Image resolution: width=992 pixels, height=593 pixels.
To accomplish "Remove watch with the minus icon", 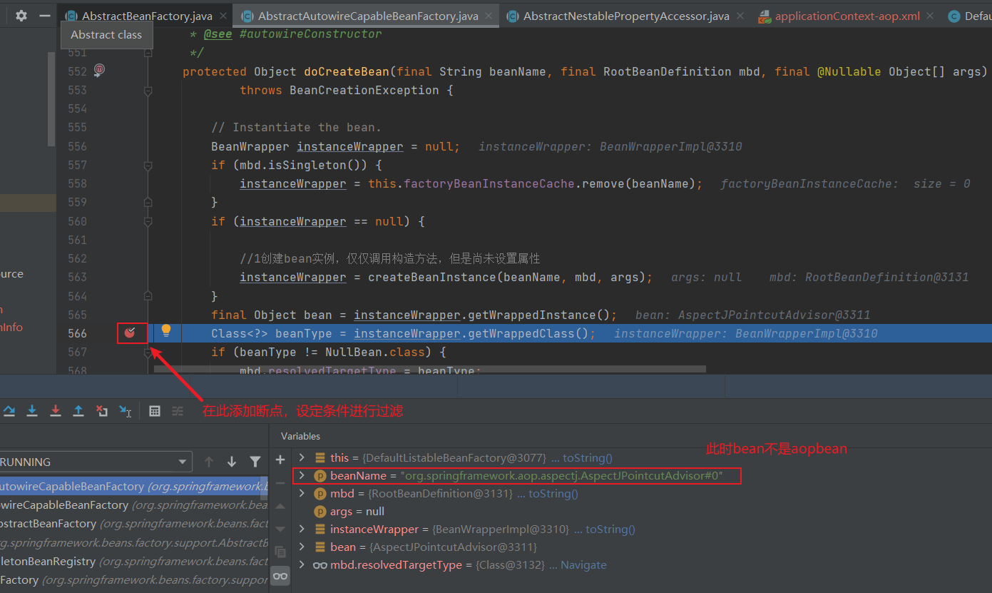I will (280, 482).
